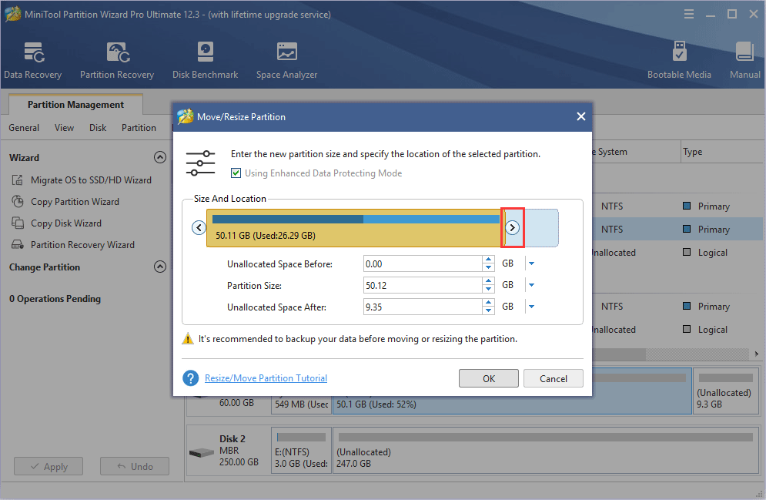766x500 pixels.
Task: Open the Disk menu
Action: [x=98, y=128]
